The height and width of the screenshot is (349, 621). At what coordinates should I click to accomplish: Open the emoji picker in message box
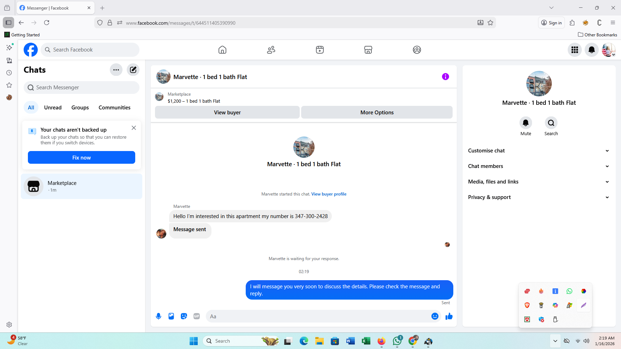coord(435,317)
